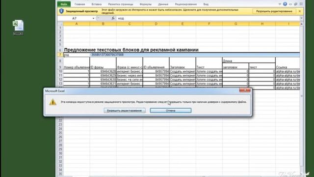Select column A header
Image resolution: width=314 pixels, height=177 pixels.
pos(77,24)
